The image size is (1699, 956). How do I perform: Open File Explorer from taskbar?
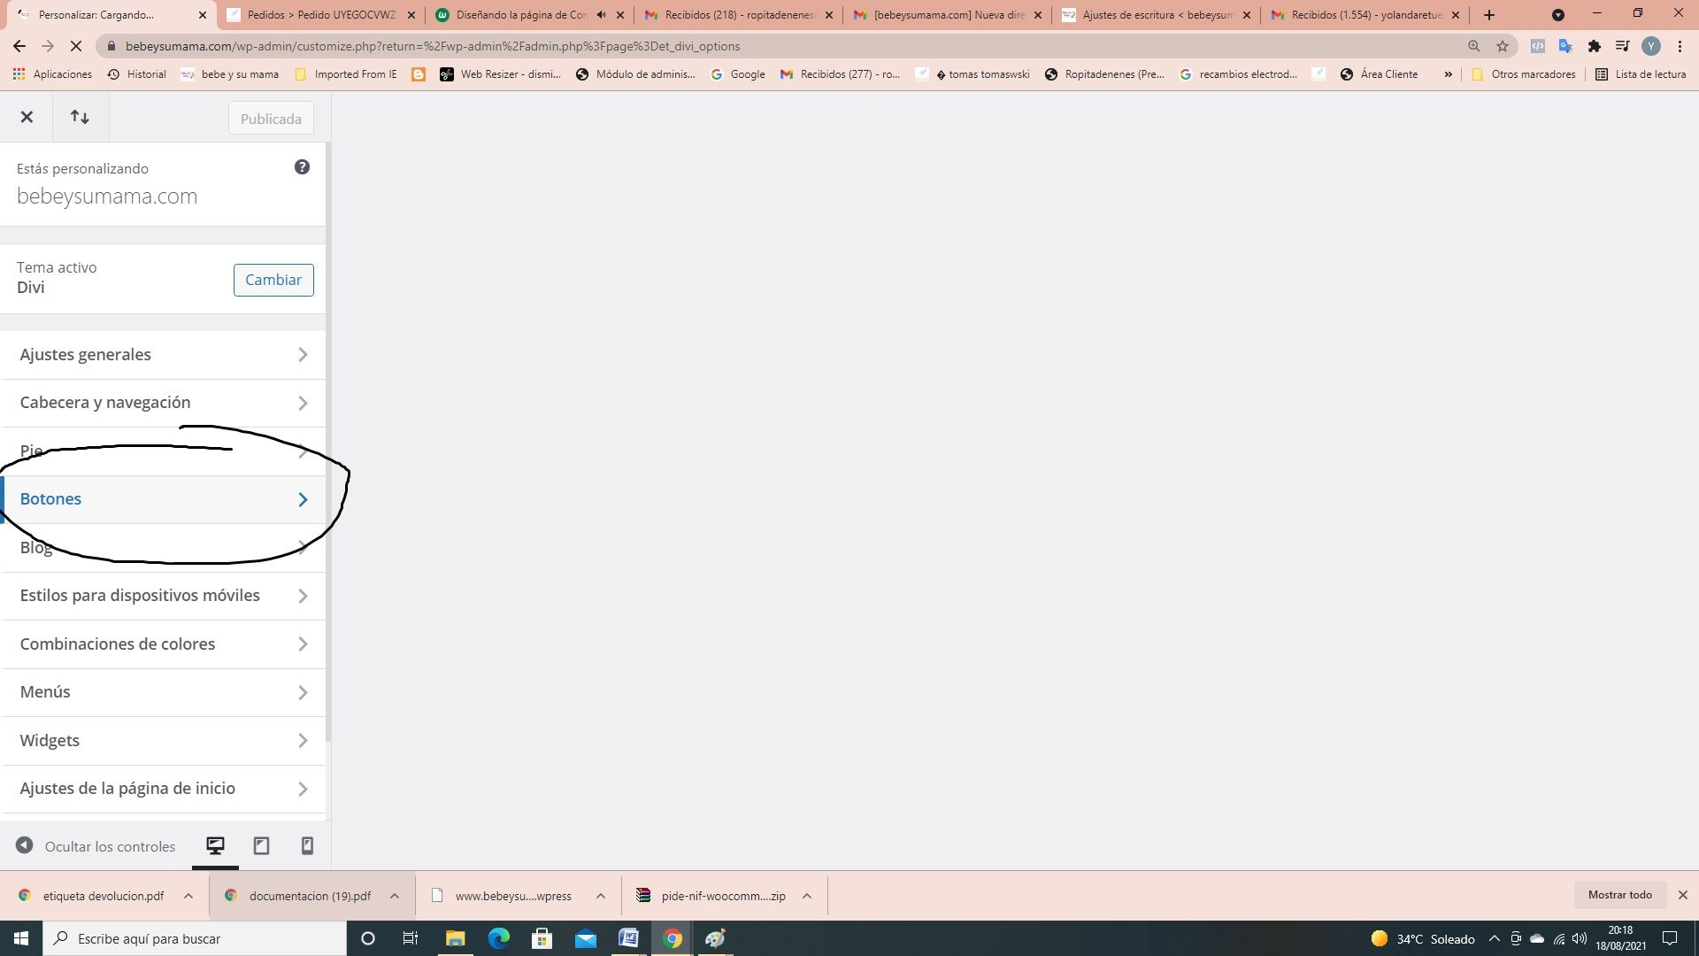pos(455,938)
